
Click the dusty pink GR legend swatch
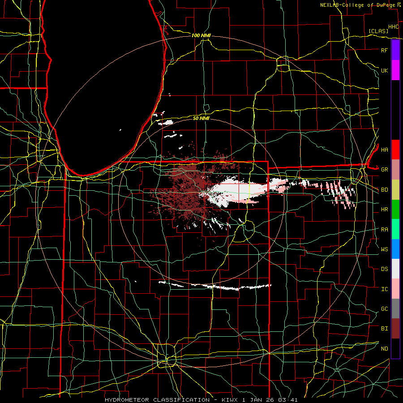pos(395,169)
